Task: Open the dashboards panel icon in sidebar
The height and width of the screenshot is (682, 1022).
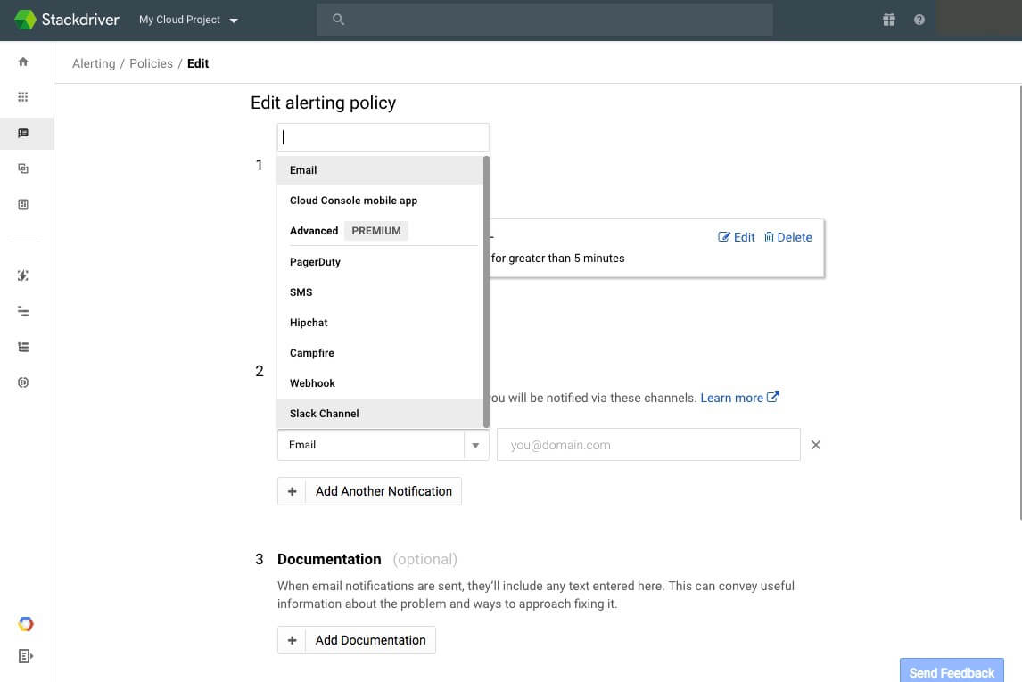Action: tap(23, 204)
